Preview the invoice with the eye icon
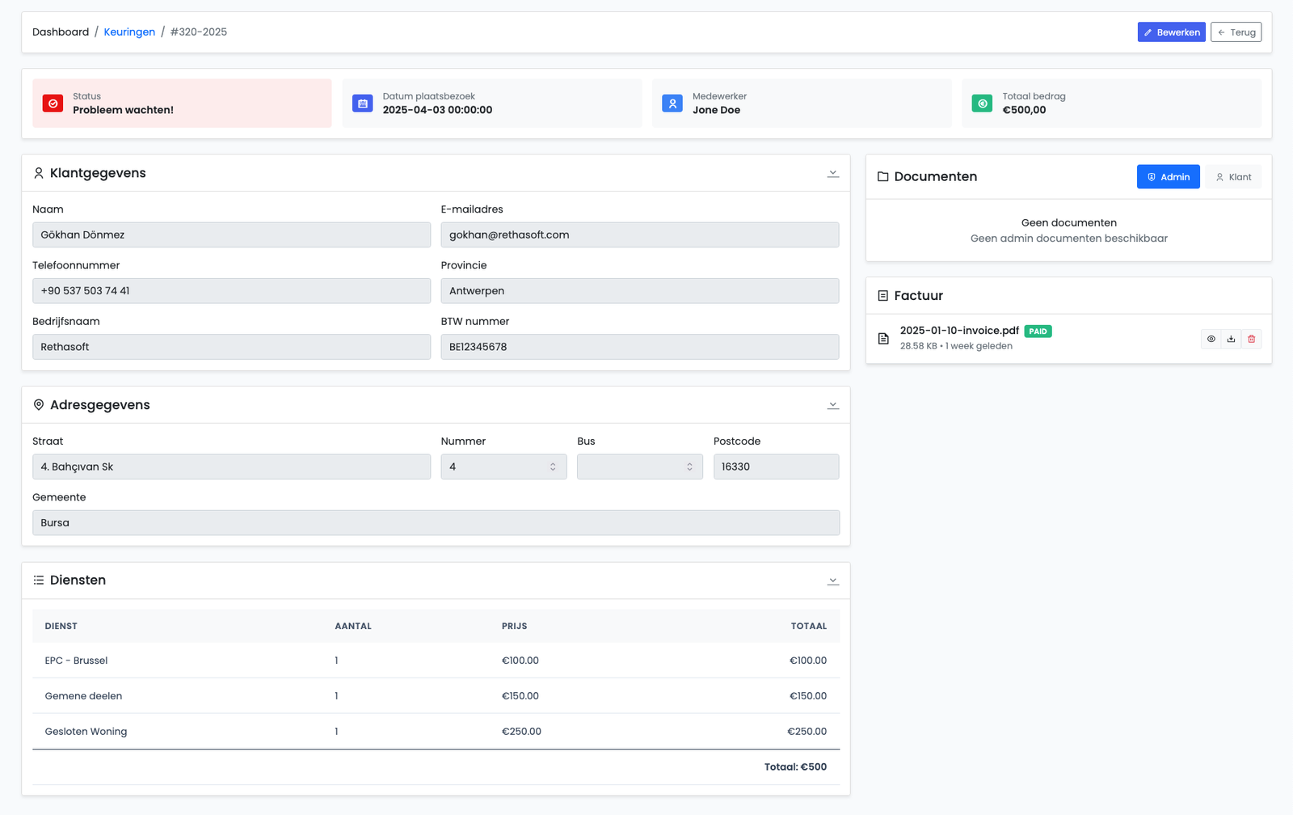The width and height of the screenshot is (1293, 815). (x=1211, y=339)
